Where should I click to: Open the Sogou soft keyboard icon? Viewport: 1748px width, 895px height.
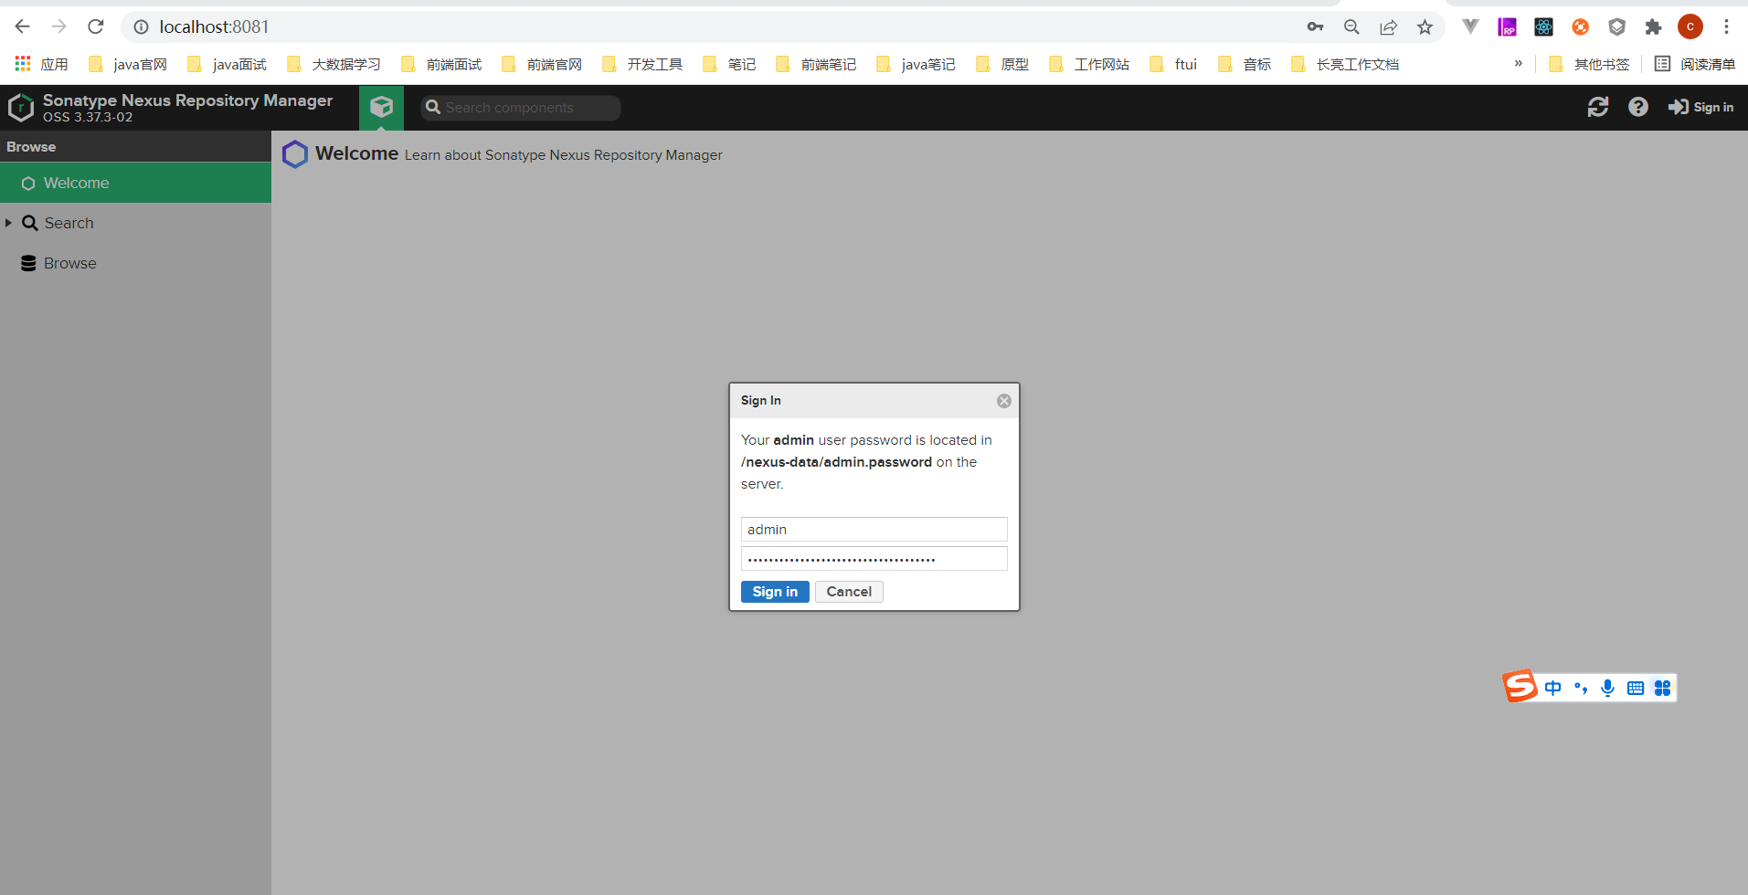click(1636, 688)
